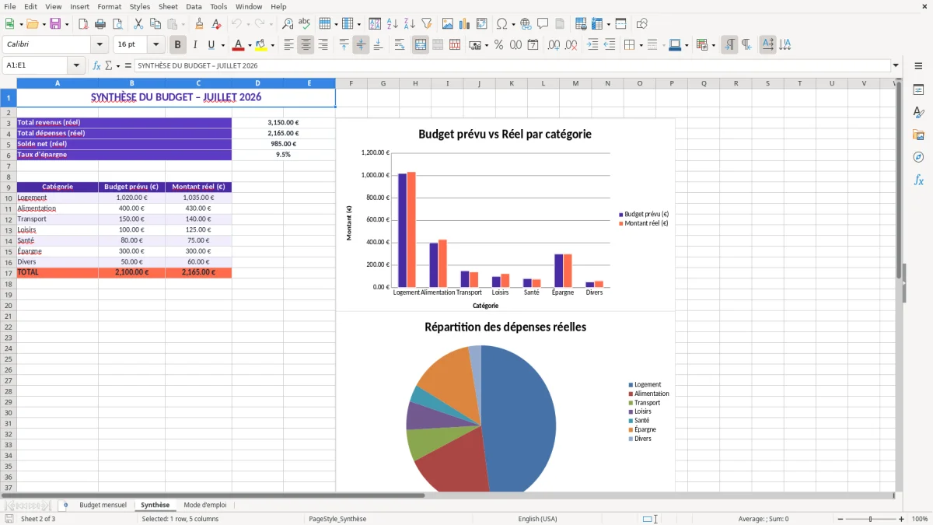
Task: Click Format as Percent icon
Action: click(x=498, y=45)
